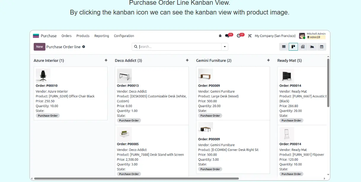Screen dimensions: 361x182
Task: Click the Purchase app logo icon
Action: (x=36, y=36)
